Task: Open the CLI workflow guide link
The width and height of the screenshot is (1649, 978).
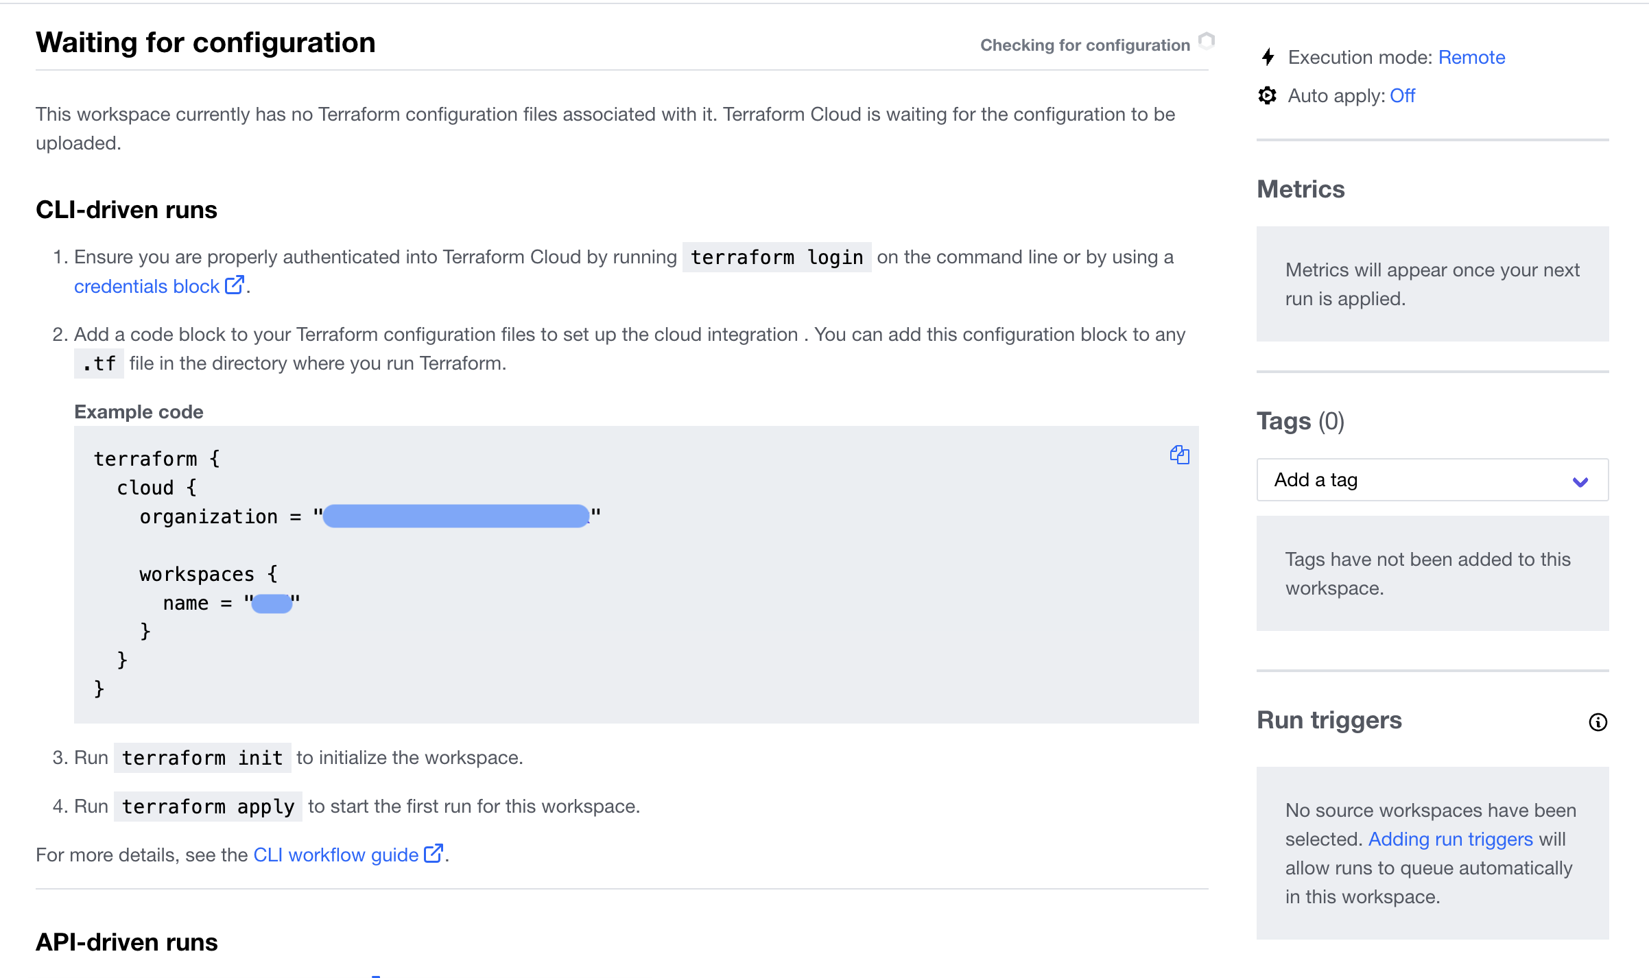Action: (336, 855)
